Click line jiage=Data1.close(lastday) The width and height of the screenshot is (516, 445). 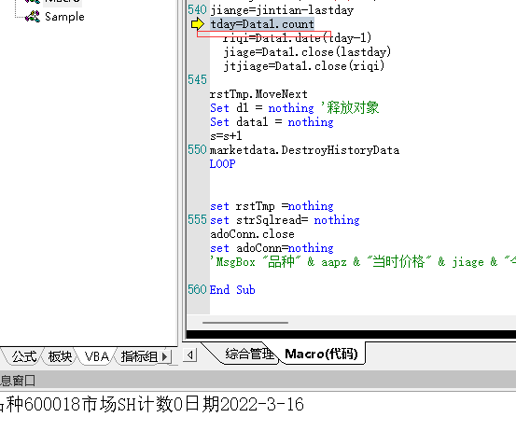[x=307, y=52]
